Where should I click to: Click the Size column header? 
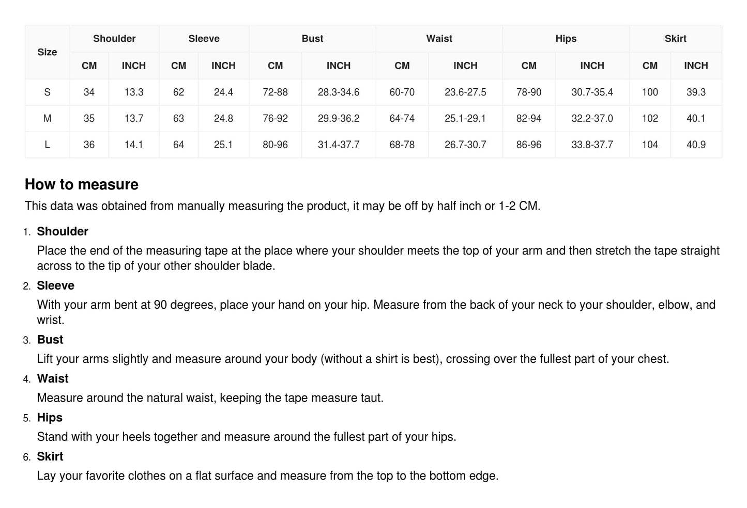[x=47, y=52]
